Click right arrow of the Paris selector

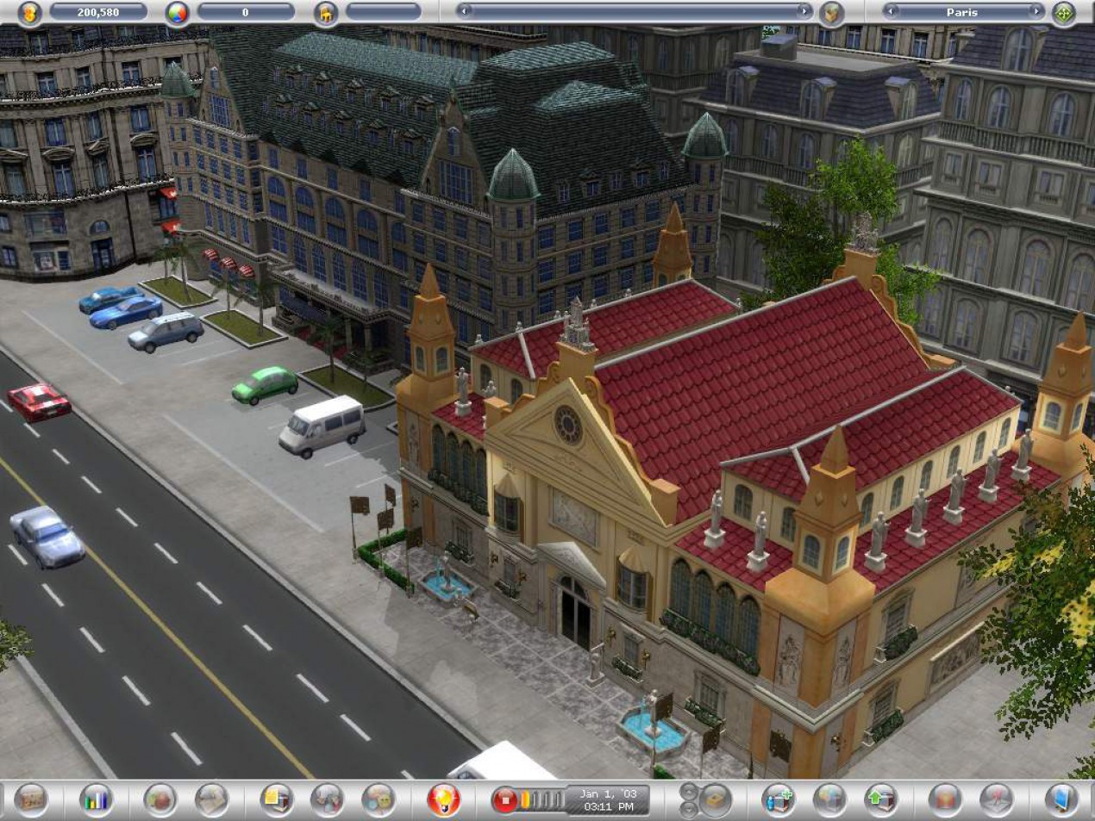[1036, 12]
